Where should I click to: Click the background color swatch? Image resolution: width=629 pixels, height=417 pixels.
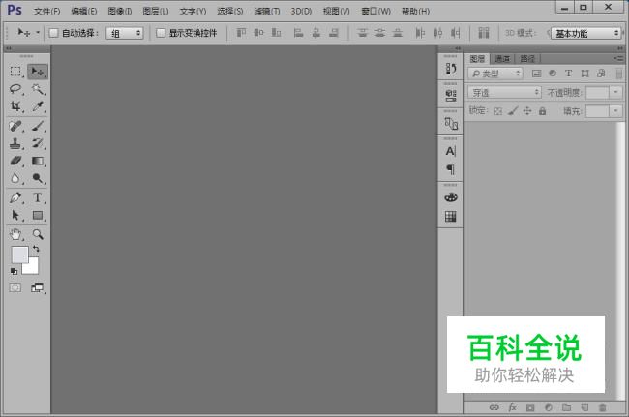(33, 267)
